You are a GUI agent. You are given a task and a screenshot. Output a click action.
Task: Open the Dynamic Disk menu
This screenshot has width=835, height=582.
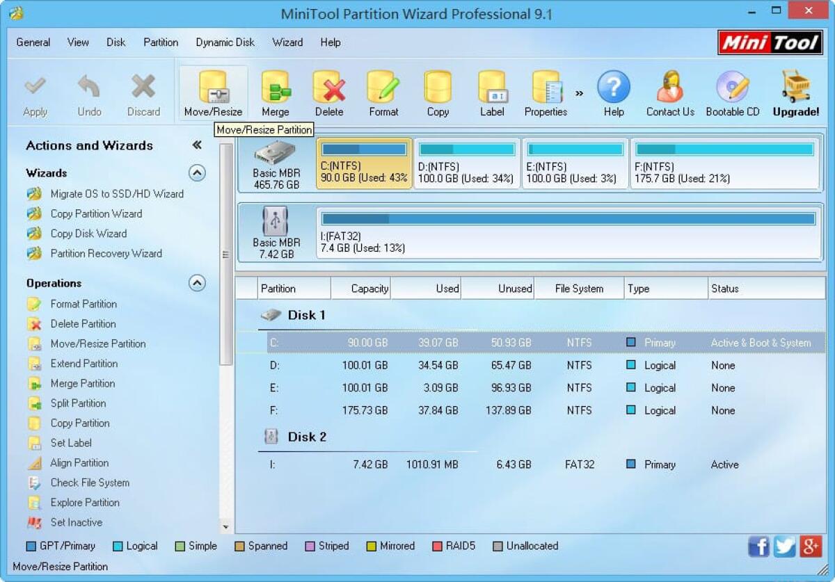click(x=225, y=42)
